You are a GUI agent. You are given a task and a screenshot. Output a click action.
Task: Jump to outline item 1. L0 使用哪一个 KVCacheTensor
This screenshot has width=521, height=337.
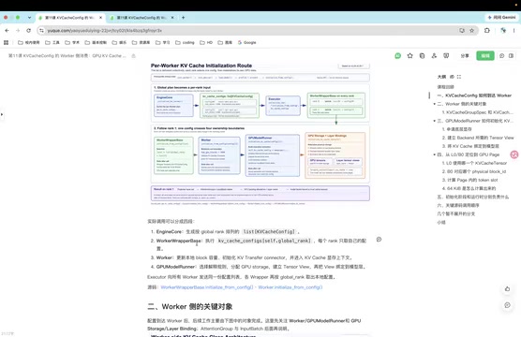pyautogui.click(x=474, y=163)
